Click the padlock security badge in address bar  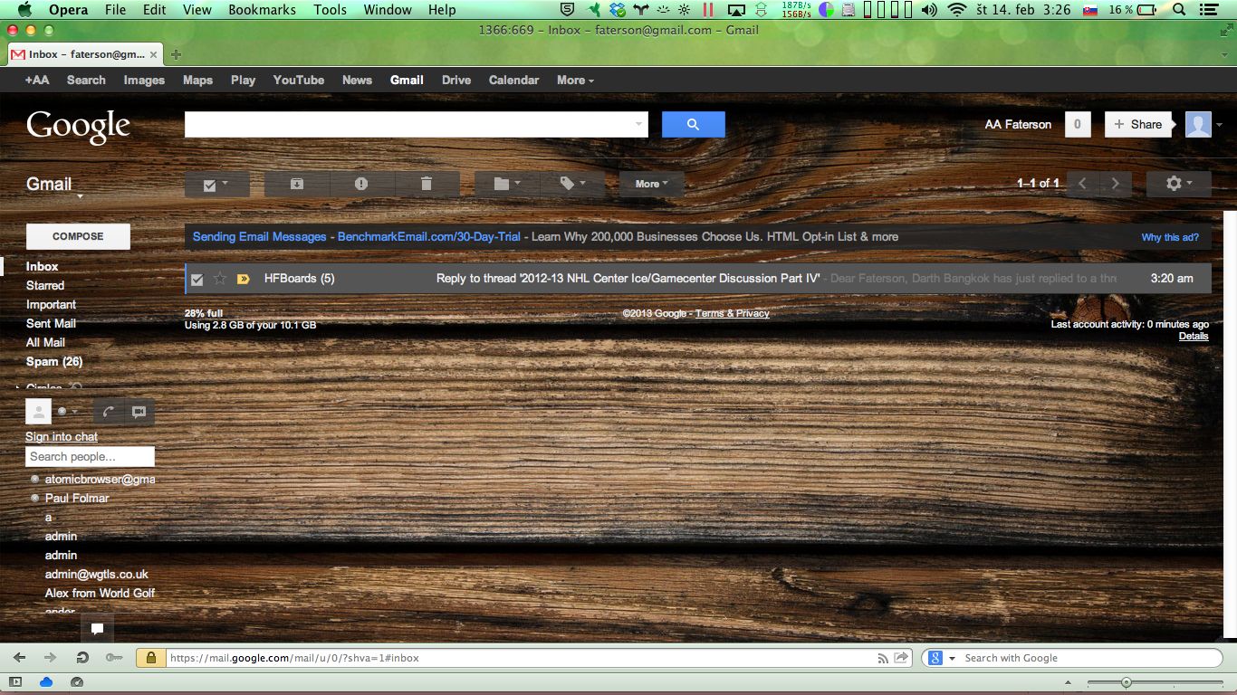point(150,658)
